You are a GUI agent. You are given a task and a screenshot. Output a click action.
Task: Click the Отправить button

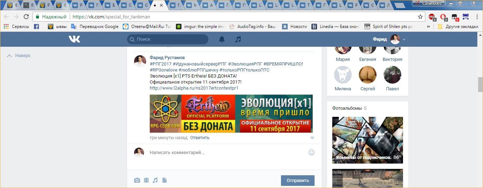coord(298,180)
